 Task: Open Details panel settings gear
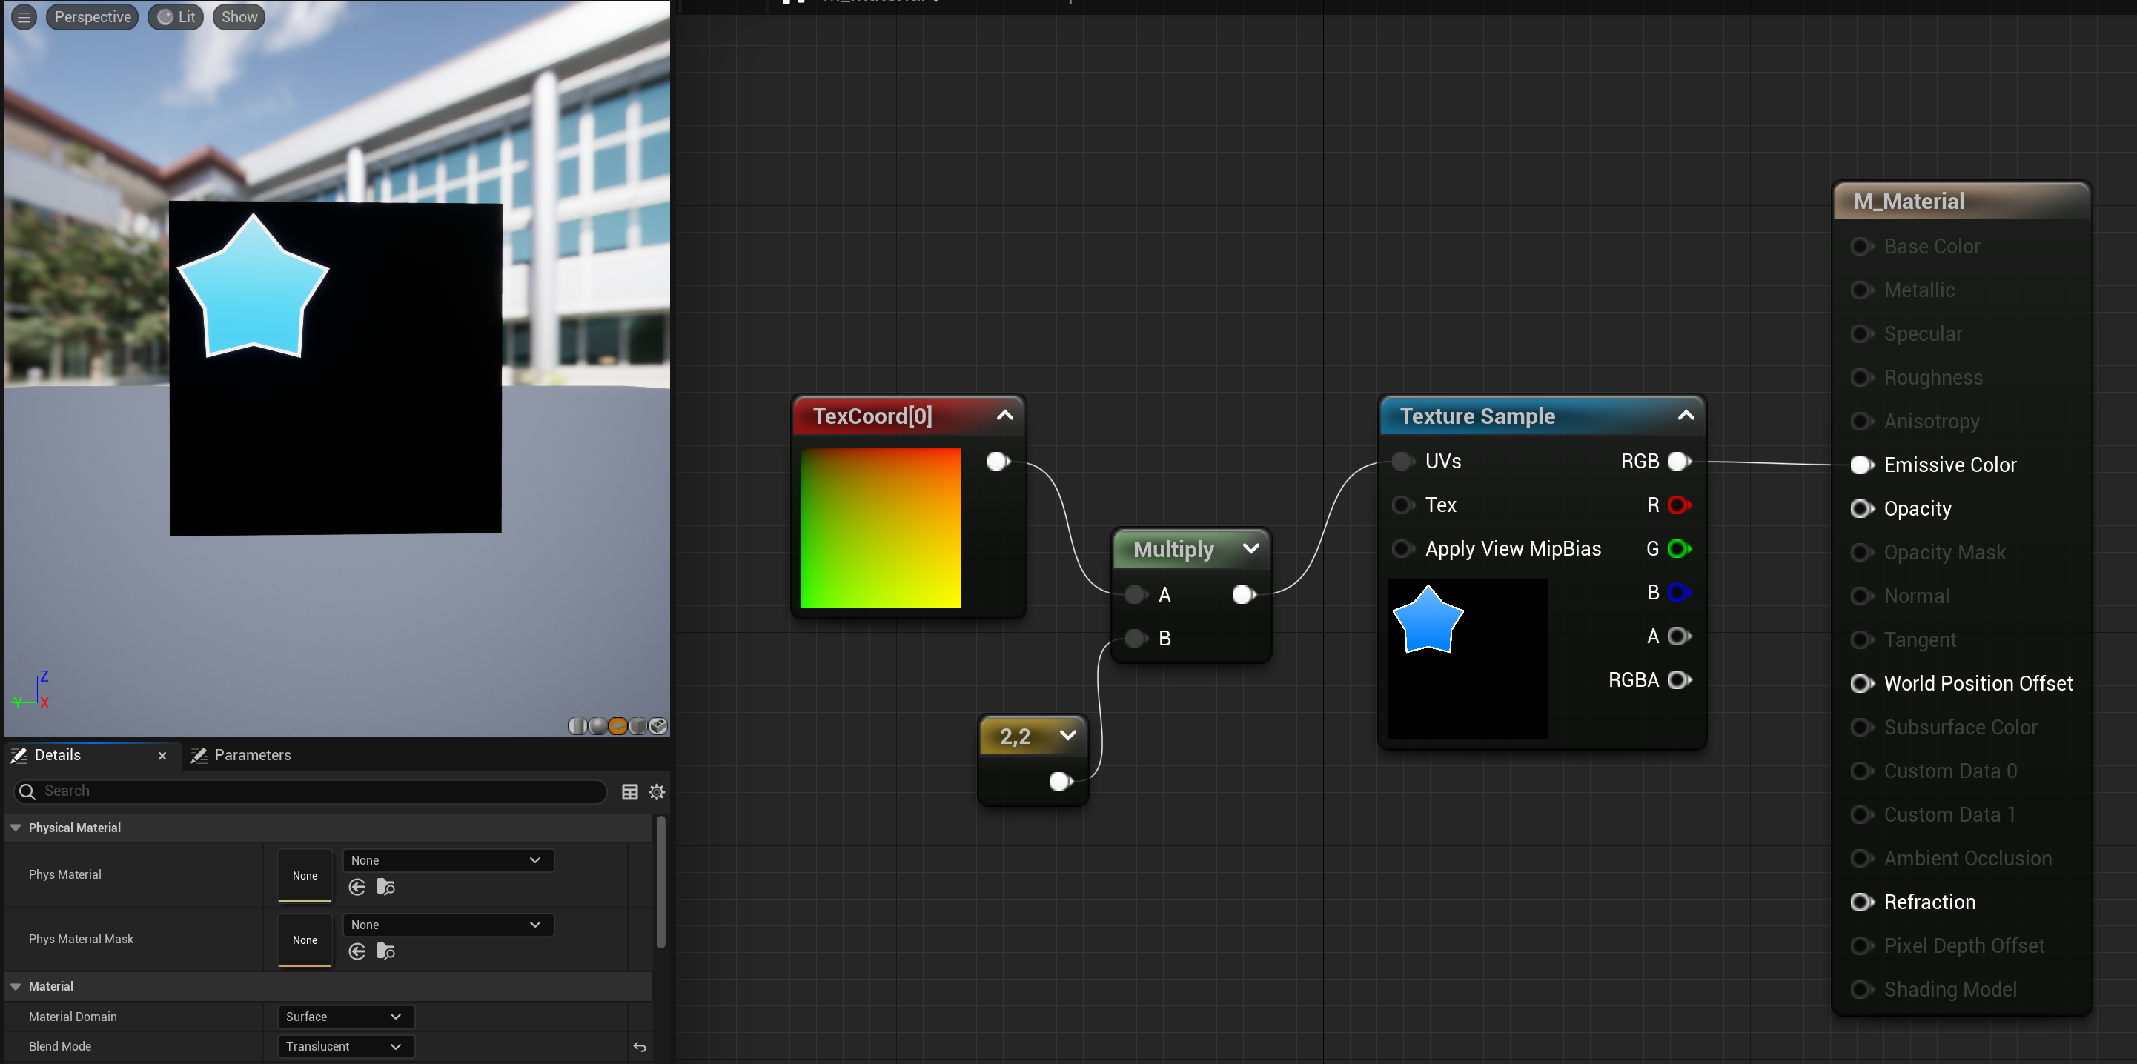pyautogui.click(x=656, y=791)
